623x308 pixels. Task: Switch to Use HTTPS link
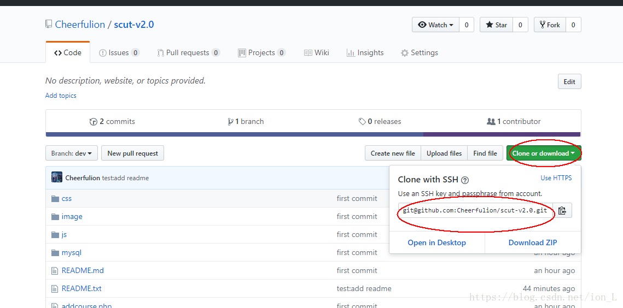[556, 178]
